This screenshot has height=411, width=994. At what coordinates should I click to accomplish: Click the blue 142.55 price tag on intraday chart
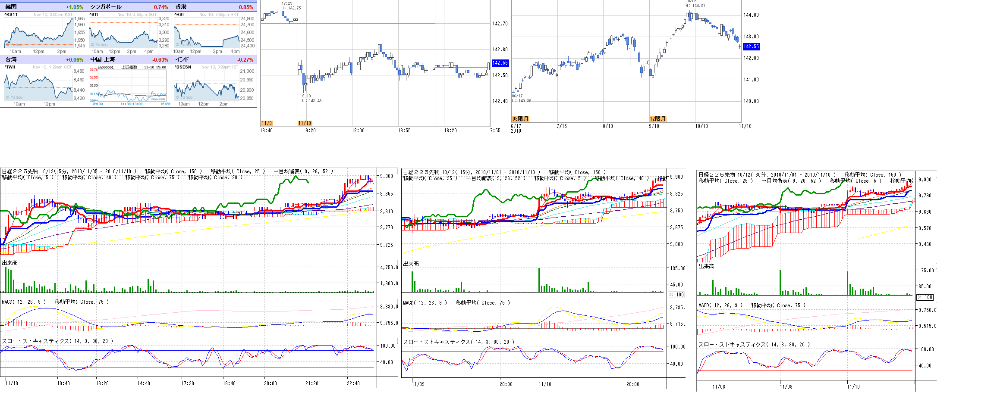[x=500, y=63]
